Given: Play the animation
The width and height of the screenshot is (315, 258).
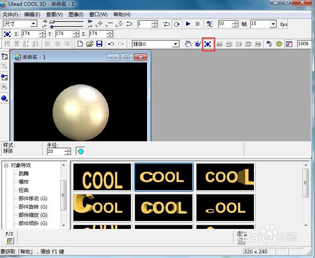Looking at the screenshot, I should point(188,24).
